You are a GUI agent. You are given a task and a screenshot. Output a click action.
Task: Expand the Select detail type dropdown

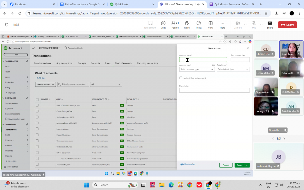(x=233, y=69)
